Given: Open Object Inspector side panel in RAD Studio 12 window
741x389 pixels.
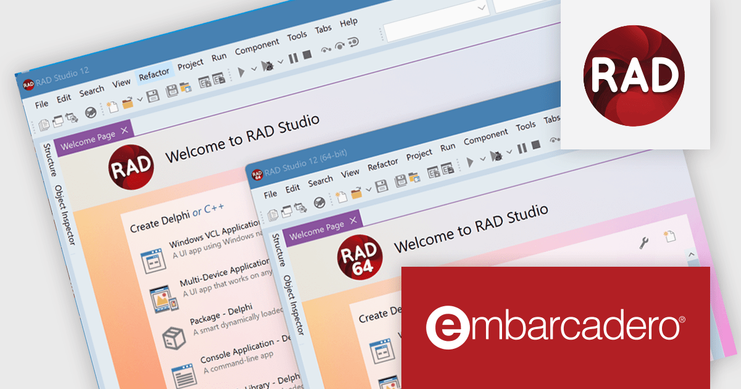Looking at the screenshot, I should (x=64, y=214).
